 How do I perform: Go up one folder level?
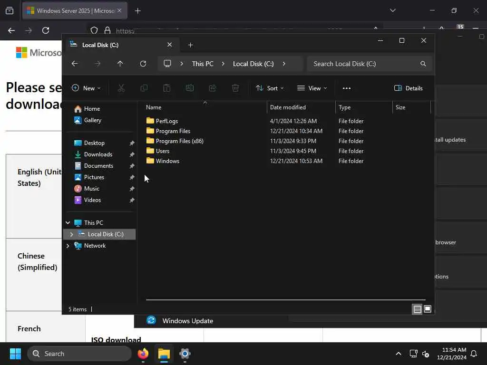120,64
